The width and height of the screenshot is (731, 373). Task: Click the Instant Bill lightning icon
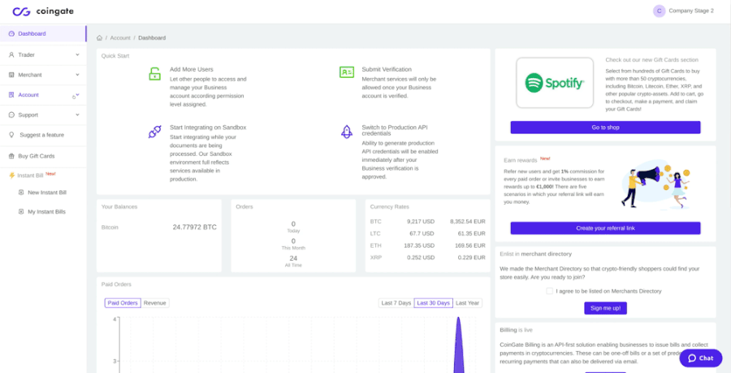[12, 176]
